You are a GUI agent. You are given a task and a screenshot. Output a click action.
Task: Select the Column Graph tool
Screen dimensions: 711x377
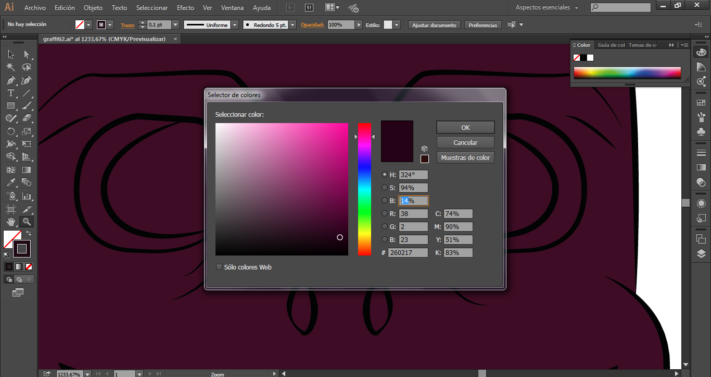pos(27,196)
